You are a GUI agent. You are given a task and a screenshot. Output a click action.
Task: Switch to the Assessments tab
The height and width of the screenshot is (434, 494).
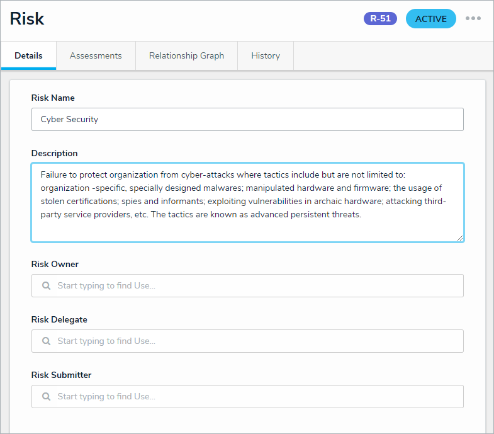96,55
